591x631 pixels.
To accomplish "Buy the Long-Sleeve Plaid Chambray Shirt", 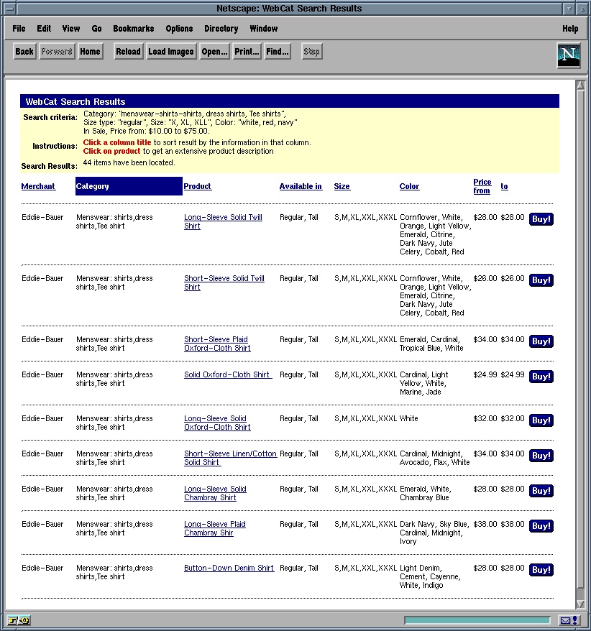I will tap(541, 526).
